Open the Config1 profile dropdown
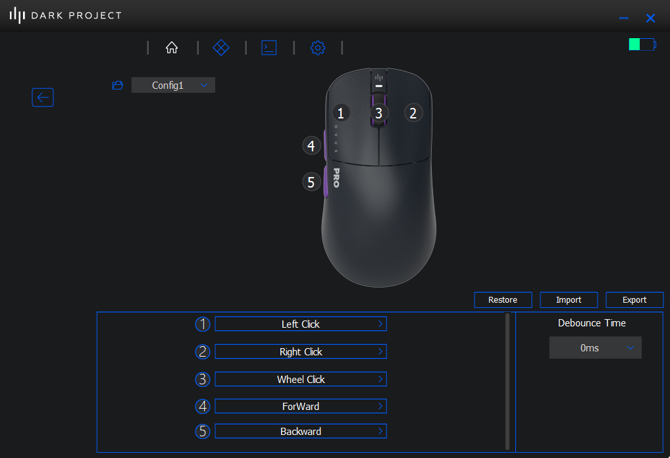670x458 pixels. click(x=173, y=85)
